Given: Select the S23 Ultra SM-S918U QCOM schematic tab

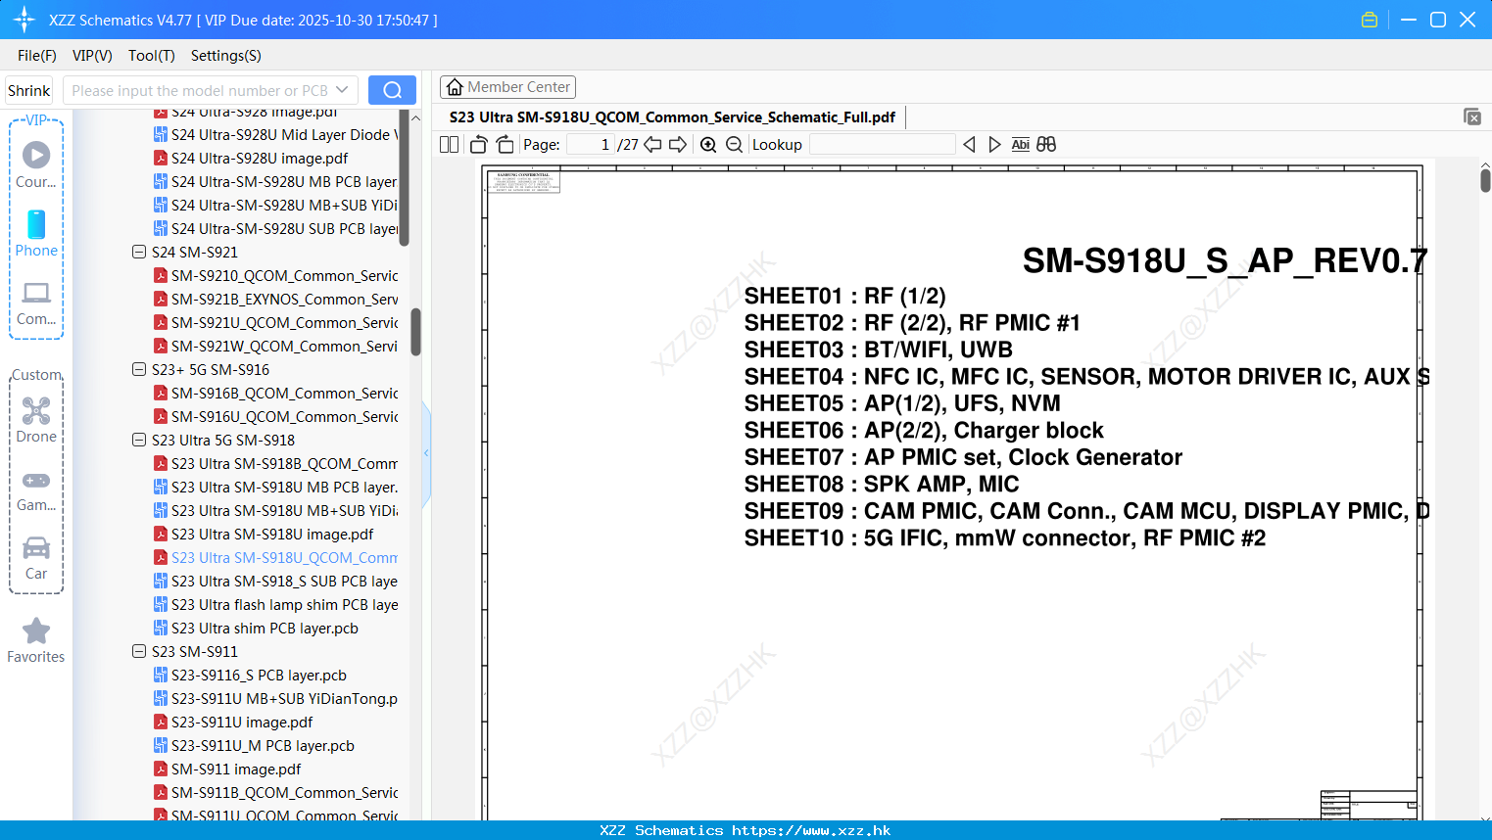Looking at the screenshot, I should pos(672,117).
